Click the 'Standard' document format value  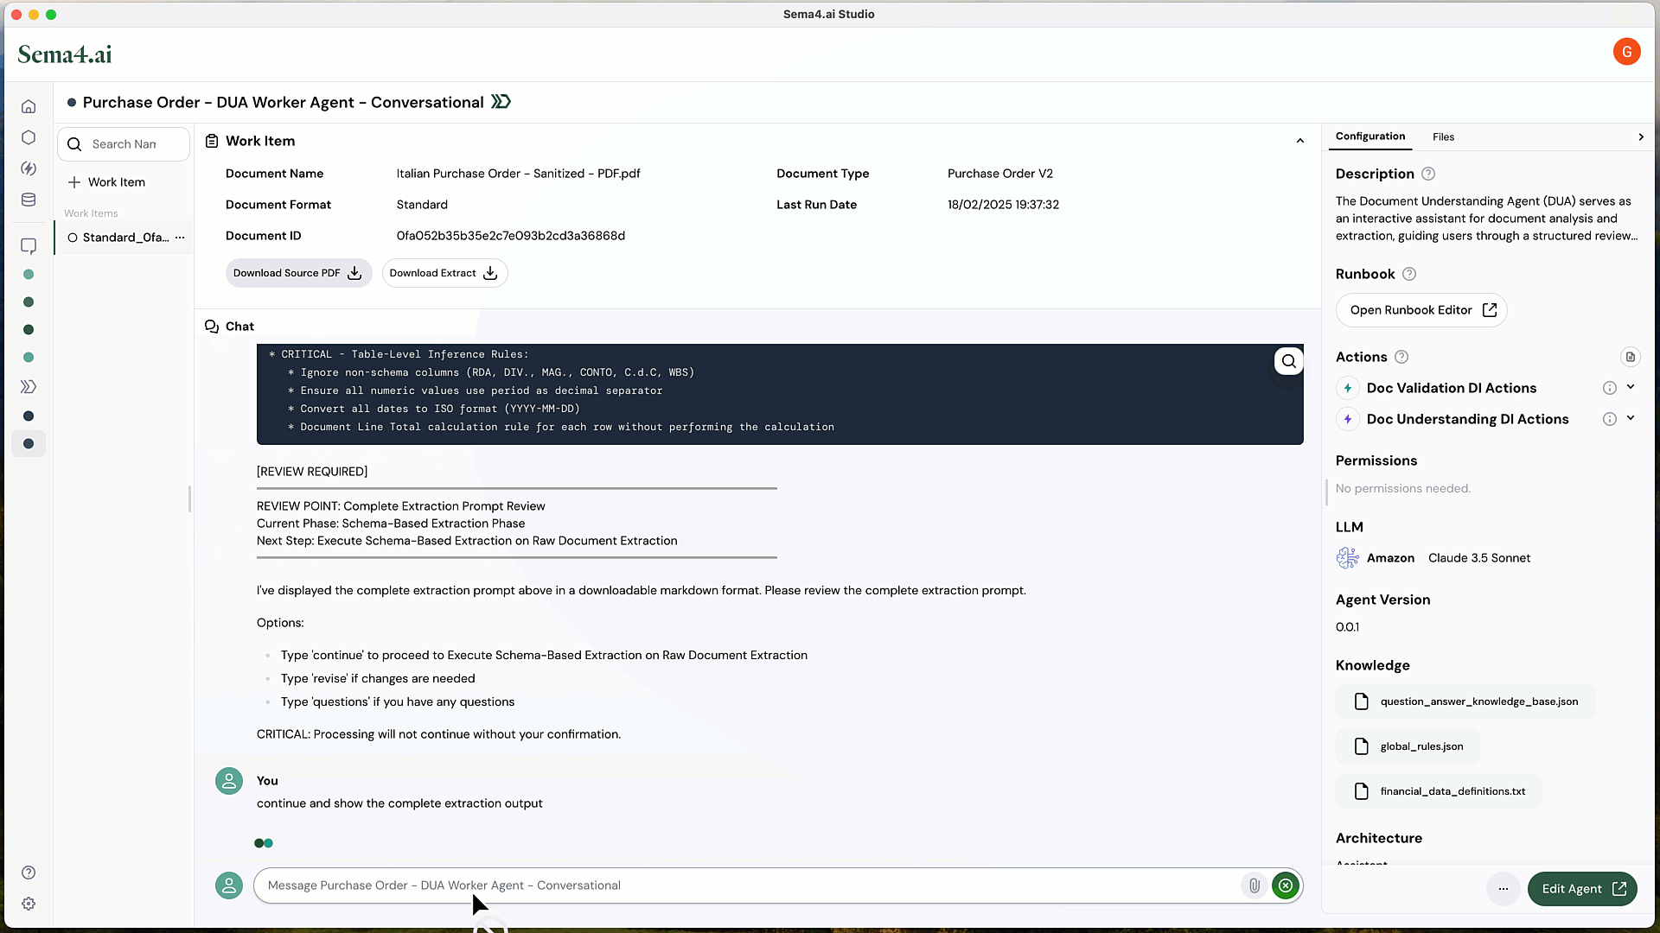click(422, 205)
